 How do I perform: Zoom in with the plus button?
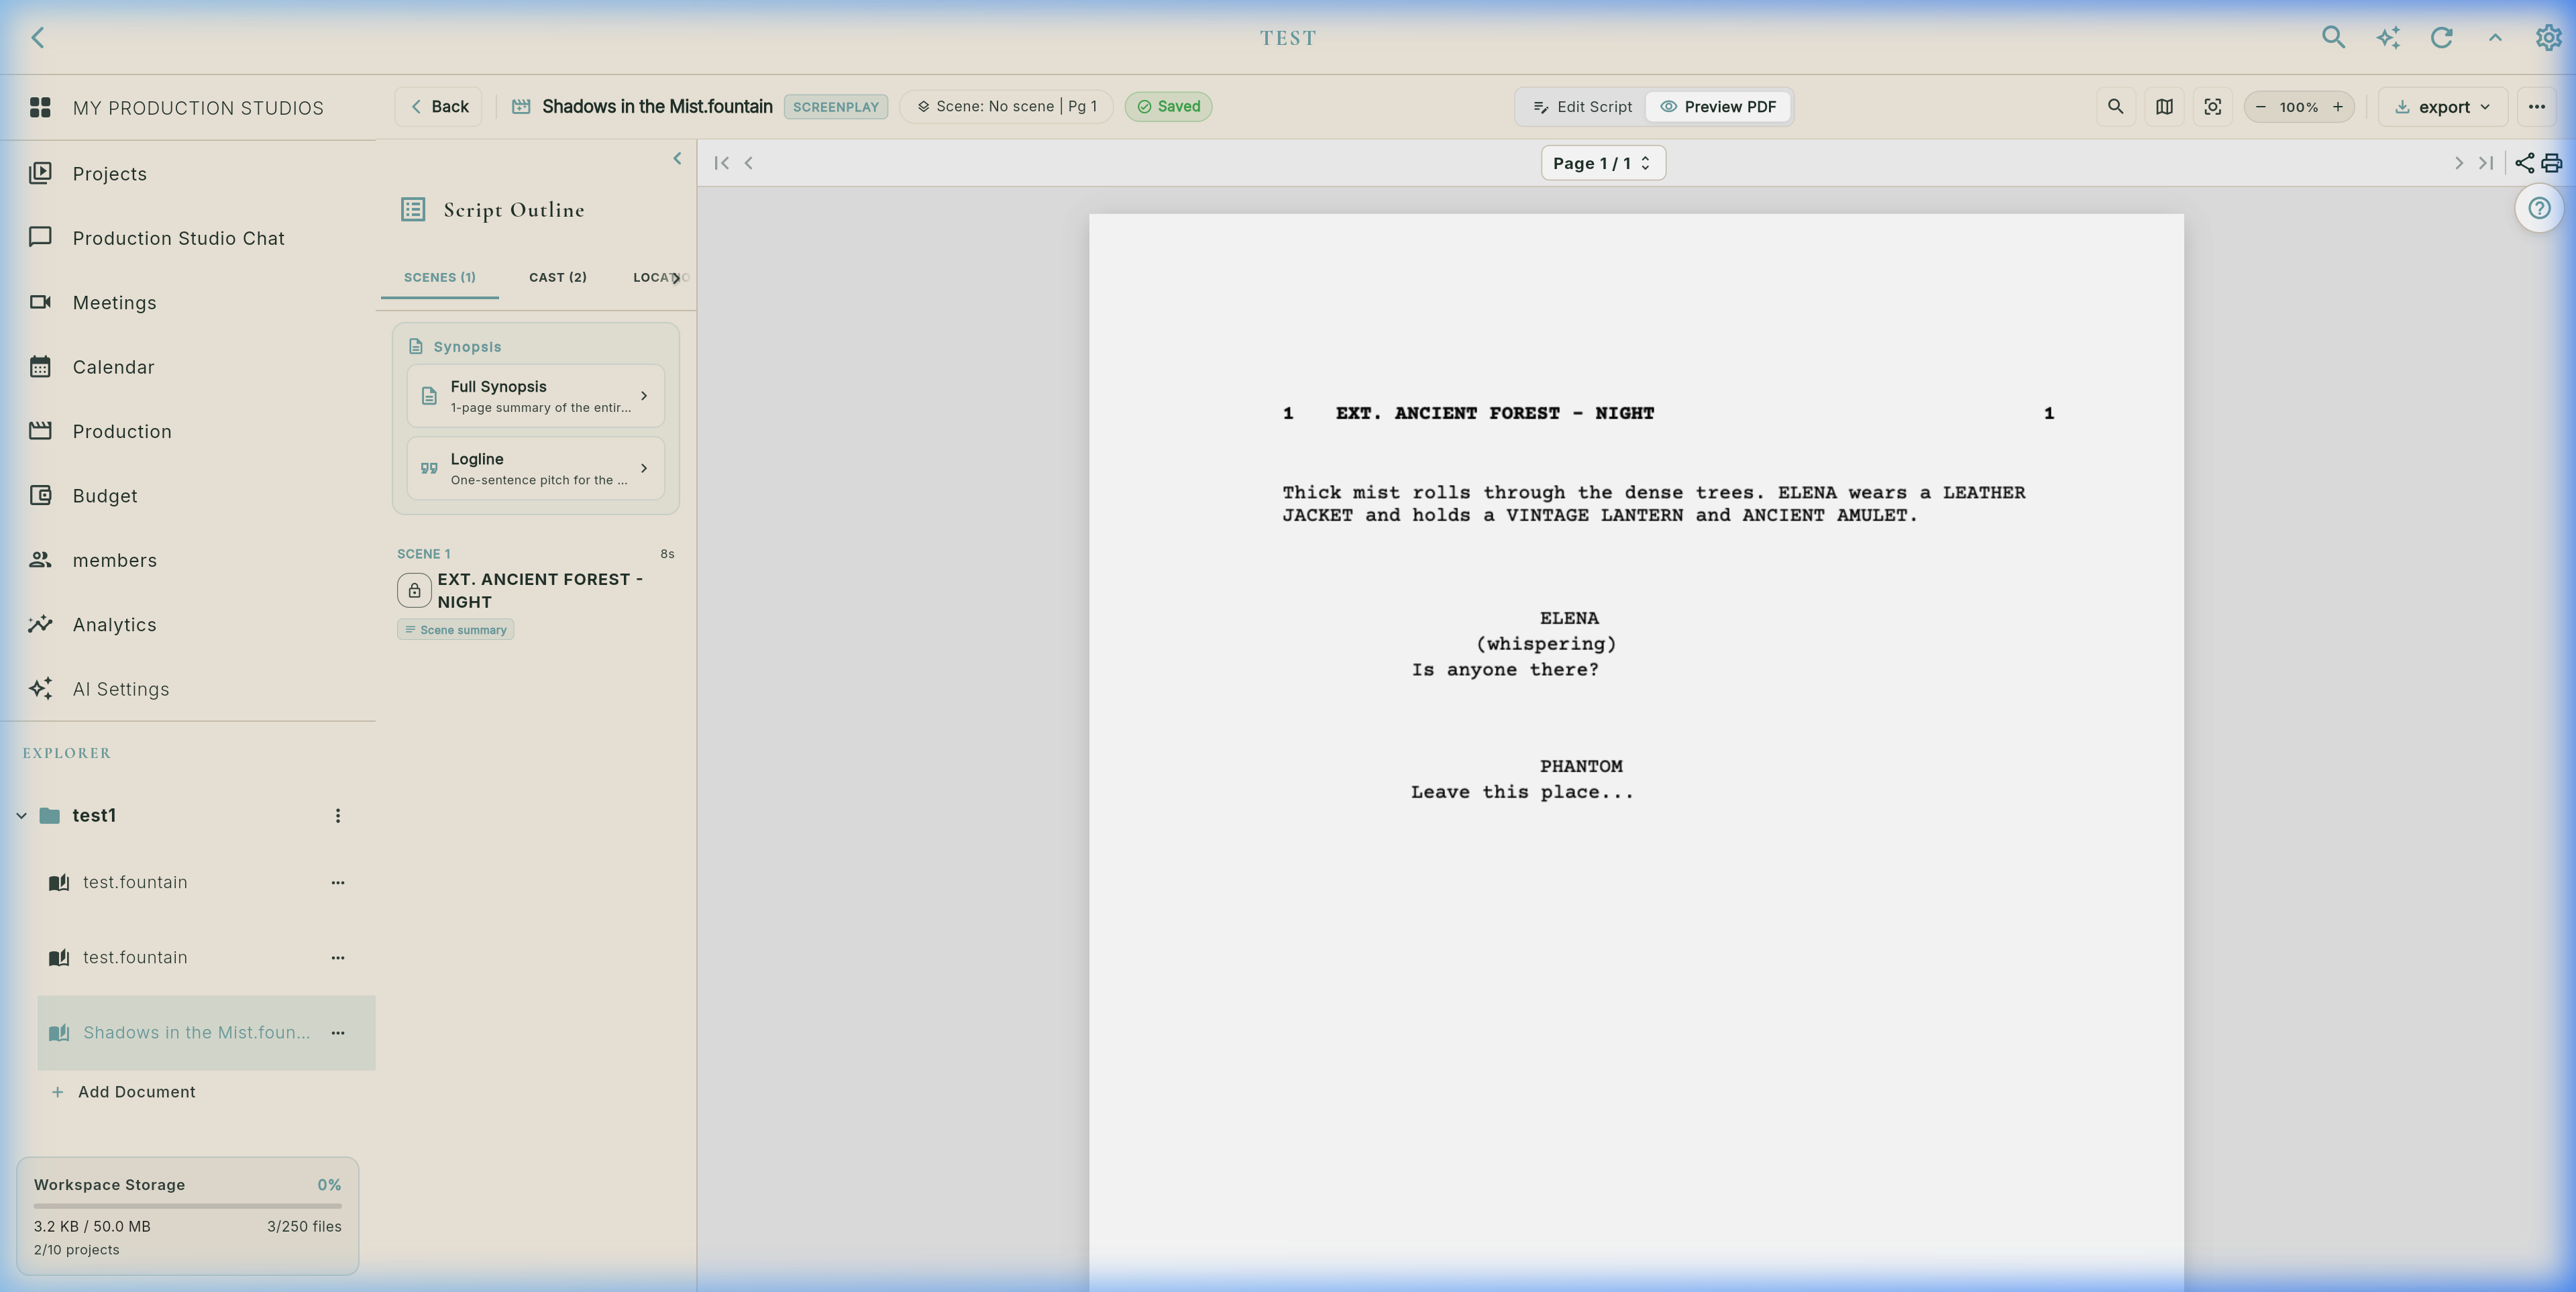[x=2338, y=107]
